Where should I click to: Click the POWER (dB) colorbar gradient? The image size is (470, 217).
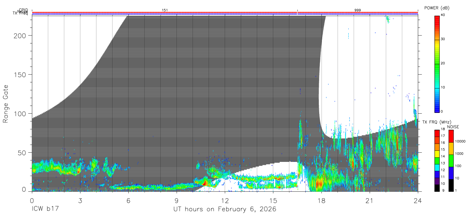[437, 64]
